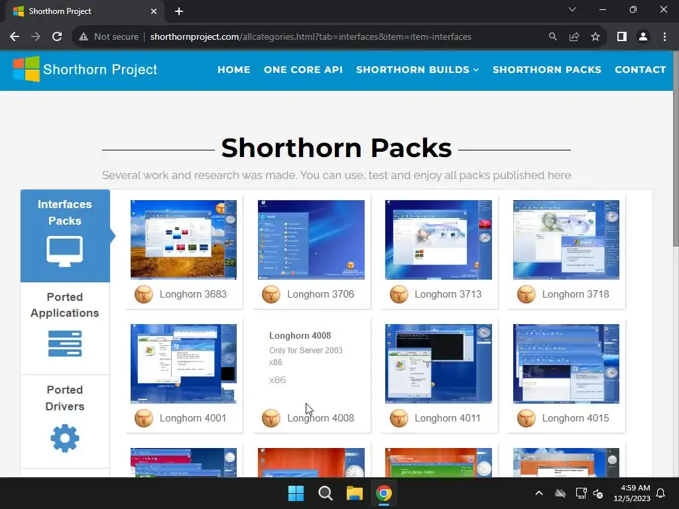Open notifications bell in taskbar
679x509 pixels.
click(x=661, y=493)
